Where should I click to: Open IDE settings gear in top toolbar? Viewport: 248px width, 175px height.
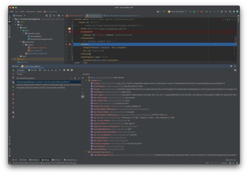(234, 11)
